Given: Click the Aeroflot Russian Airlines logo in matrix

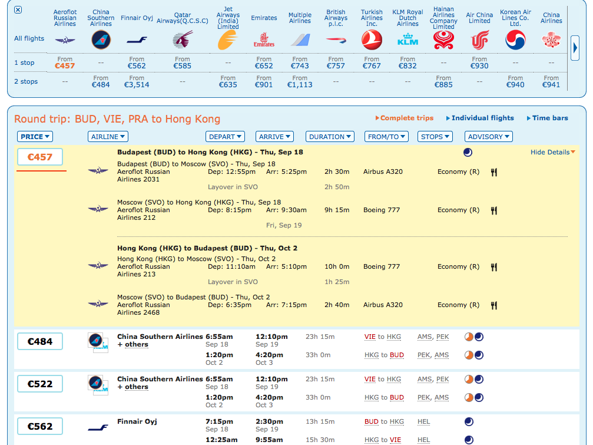Looking at the screenshot, I should (65, 40).
